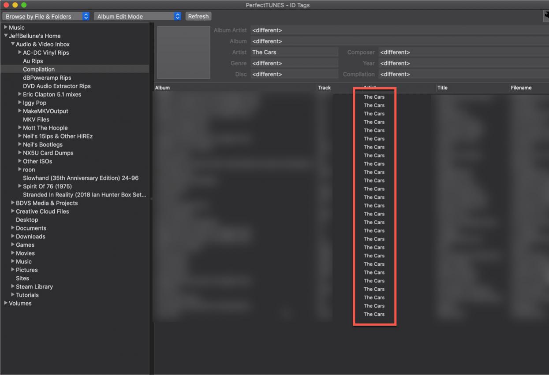Click the Composer input field
The width and height of the screenshot is (549, 375).
click(463, 52)
